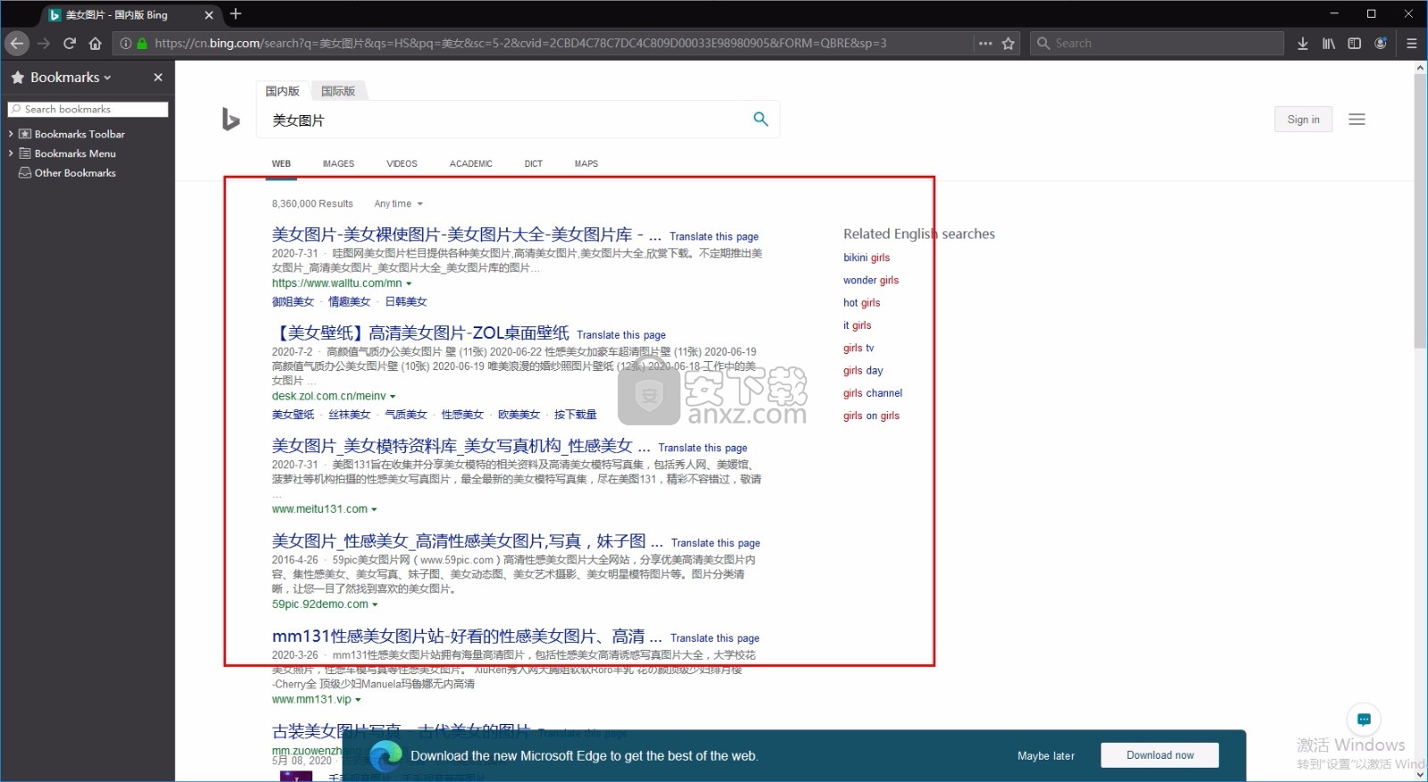This screenshot has width=1428, height=782.
Task: Open the chat feedback bubble icon
Action: [1364, 719]
